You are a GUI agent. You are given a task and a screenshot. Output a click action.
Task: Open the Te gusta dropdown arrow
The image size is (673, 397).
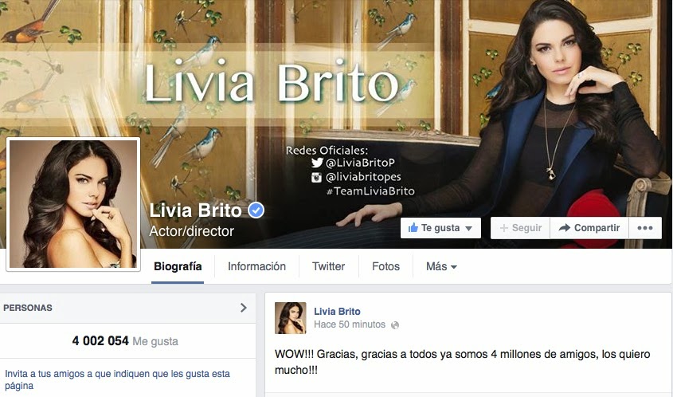tap(468, 228)
